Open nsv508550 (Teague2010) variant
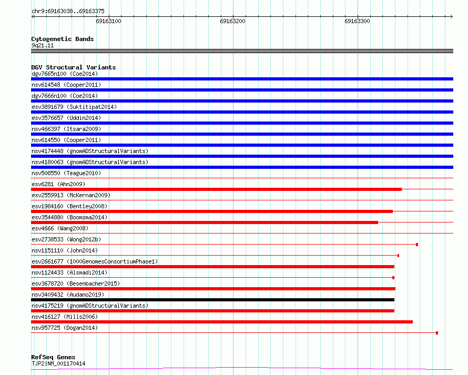 tap(66, 173)
